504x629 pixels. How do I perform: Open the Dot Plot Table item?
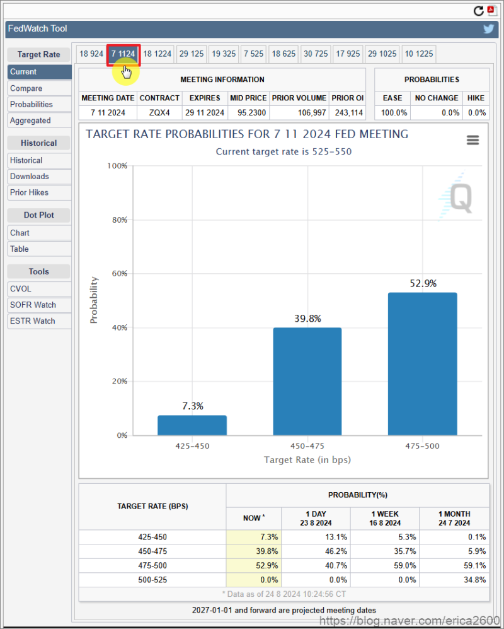[x=39, y=249]
